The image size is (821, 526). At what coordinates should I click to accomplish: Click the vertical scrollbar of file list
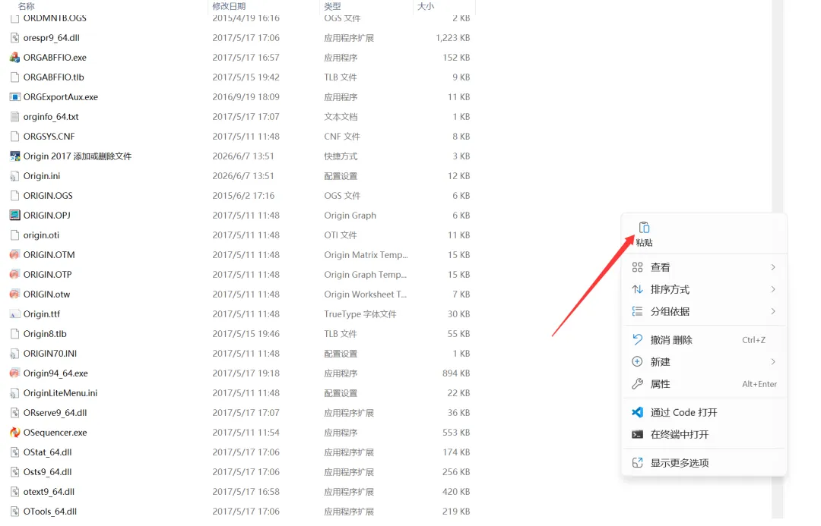pyautogui.click(x=778, y=105)
